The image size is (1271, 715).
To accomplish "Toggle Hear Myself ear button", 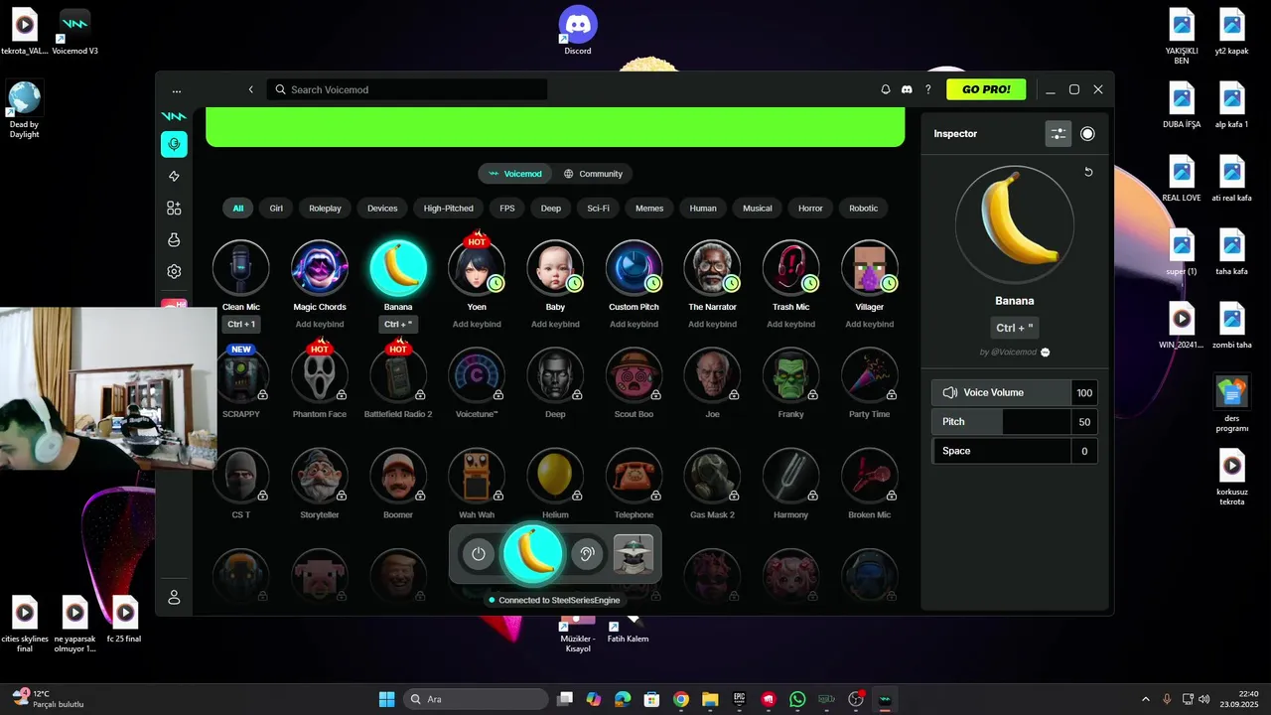I will coord(587,554).
